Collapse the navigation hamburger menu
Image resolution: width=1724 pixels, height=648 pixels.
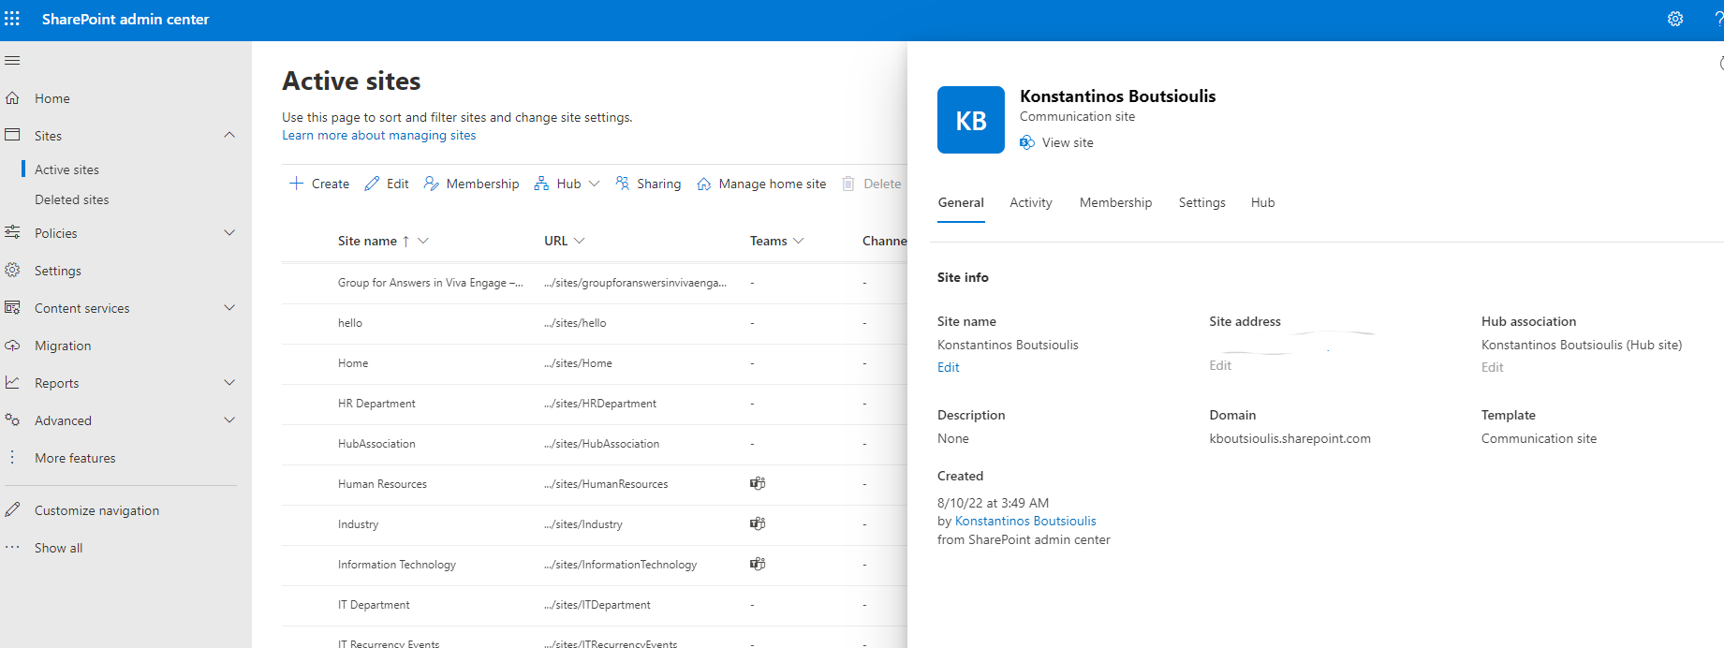tap(12, 61)
